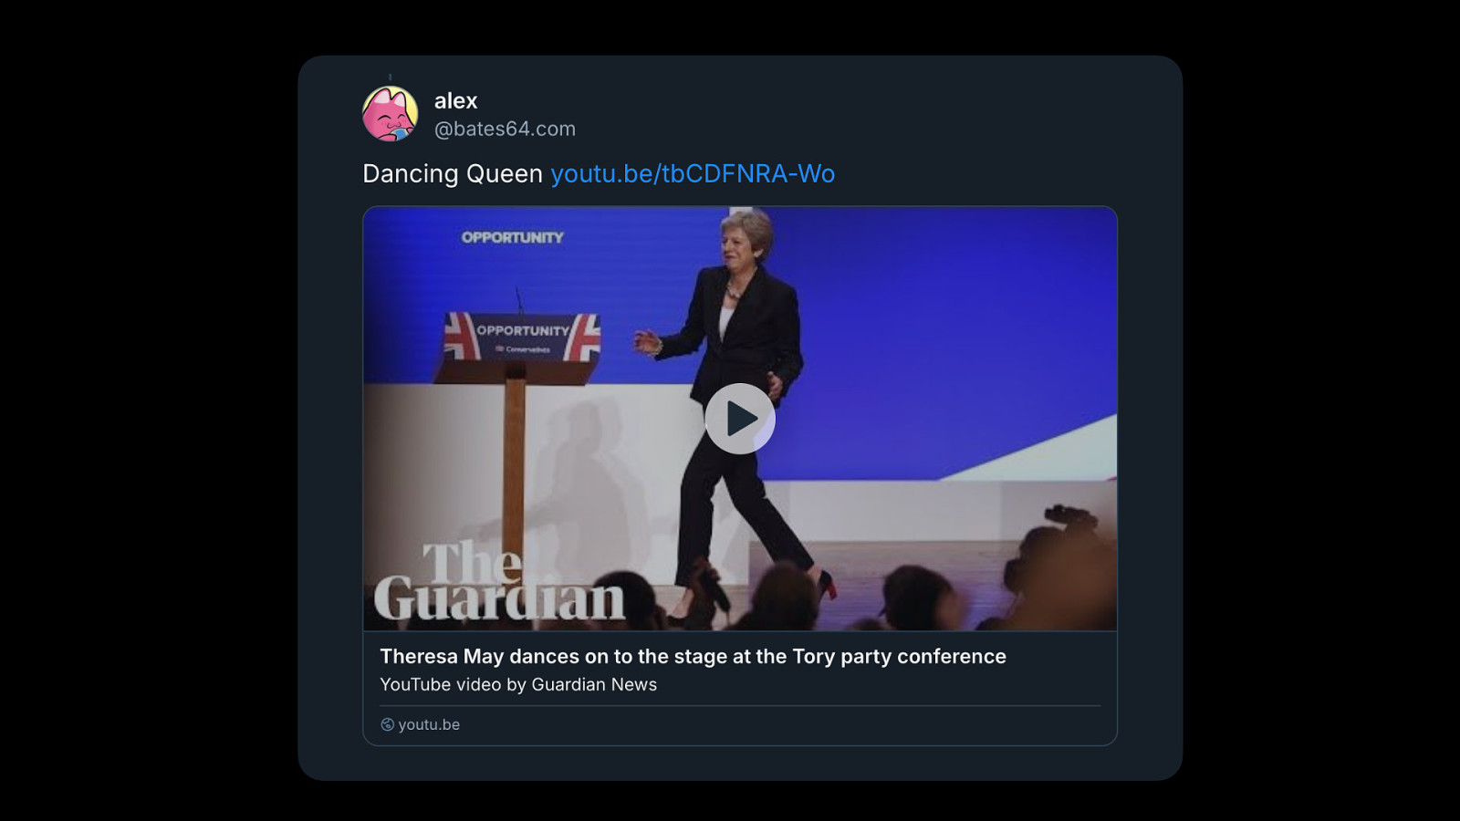Follow the youtu.be/tbCDFNRA-Wo hyperlink
Viewport: 1460px width, 821px height.
[693, 173]
